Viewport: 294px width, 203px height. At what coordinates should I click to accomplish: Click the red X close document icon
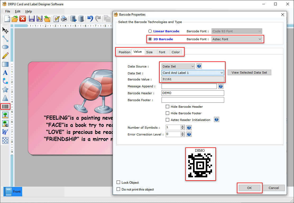[22, 19]
